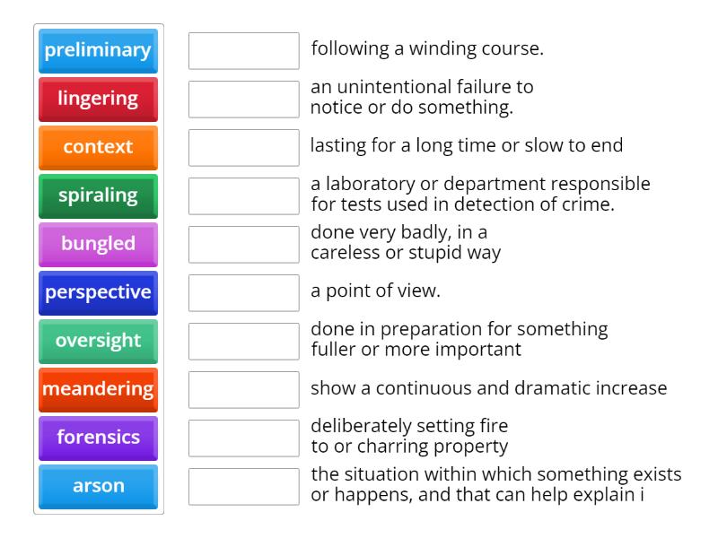Click box beside 'done very badly' definition
The height and width of the screenshot is (538, 718).
point(243,244)
